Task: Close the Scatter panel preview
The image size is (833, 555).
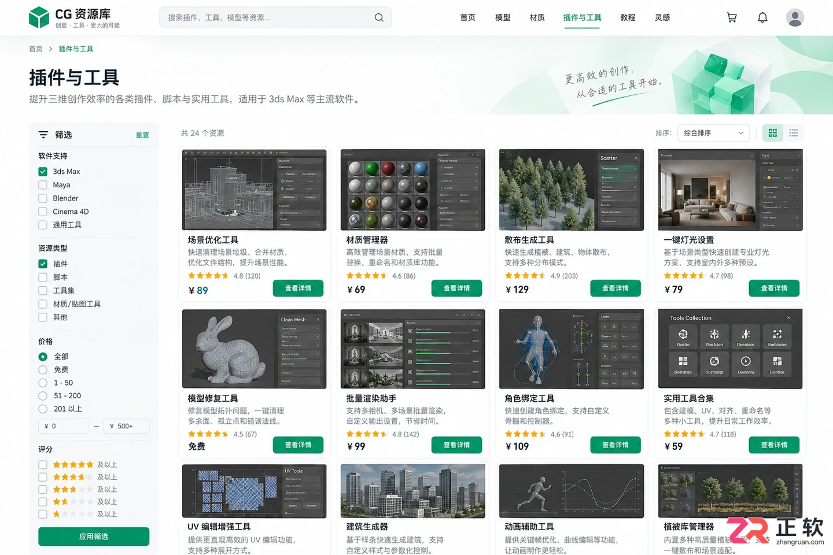Action: pyautogui.click(x=636, y=158)
